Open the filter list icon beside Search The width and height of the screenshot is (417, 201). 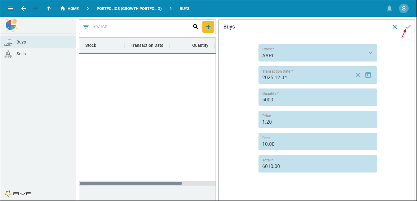[86, 27]
